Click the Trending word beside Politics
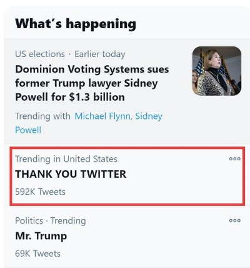 (x=68, y=221)
